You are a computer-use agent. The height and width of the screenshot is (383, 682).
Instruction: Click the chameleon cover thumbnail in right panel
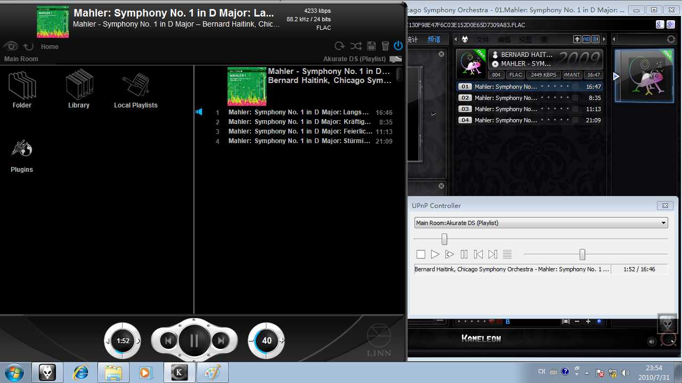coord(644,76)
